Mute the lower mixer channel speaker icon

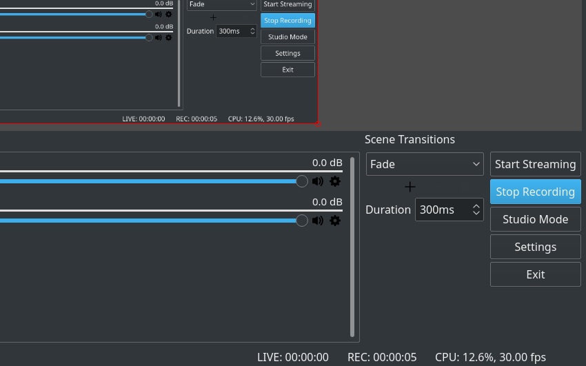coord(318,221)
